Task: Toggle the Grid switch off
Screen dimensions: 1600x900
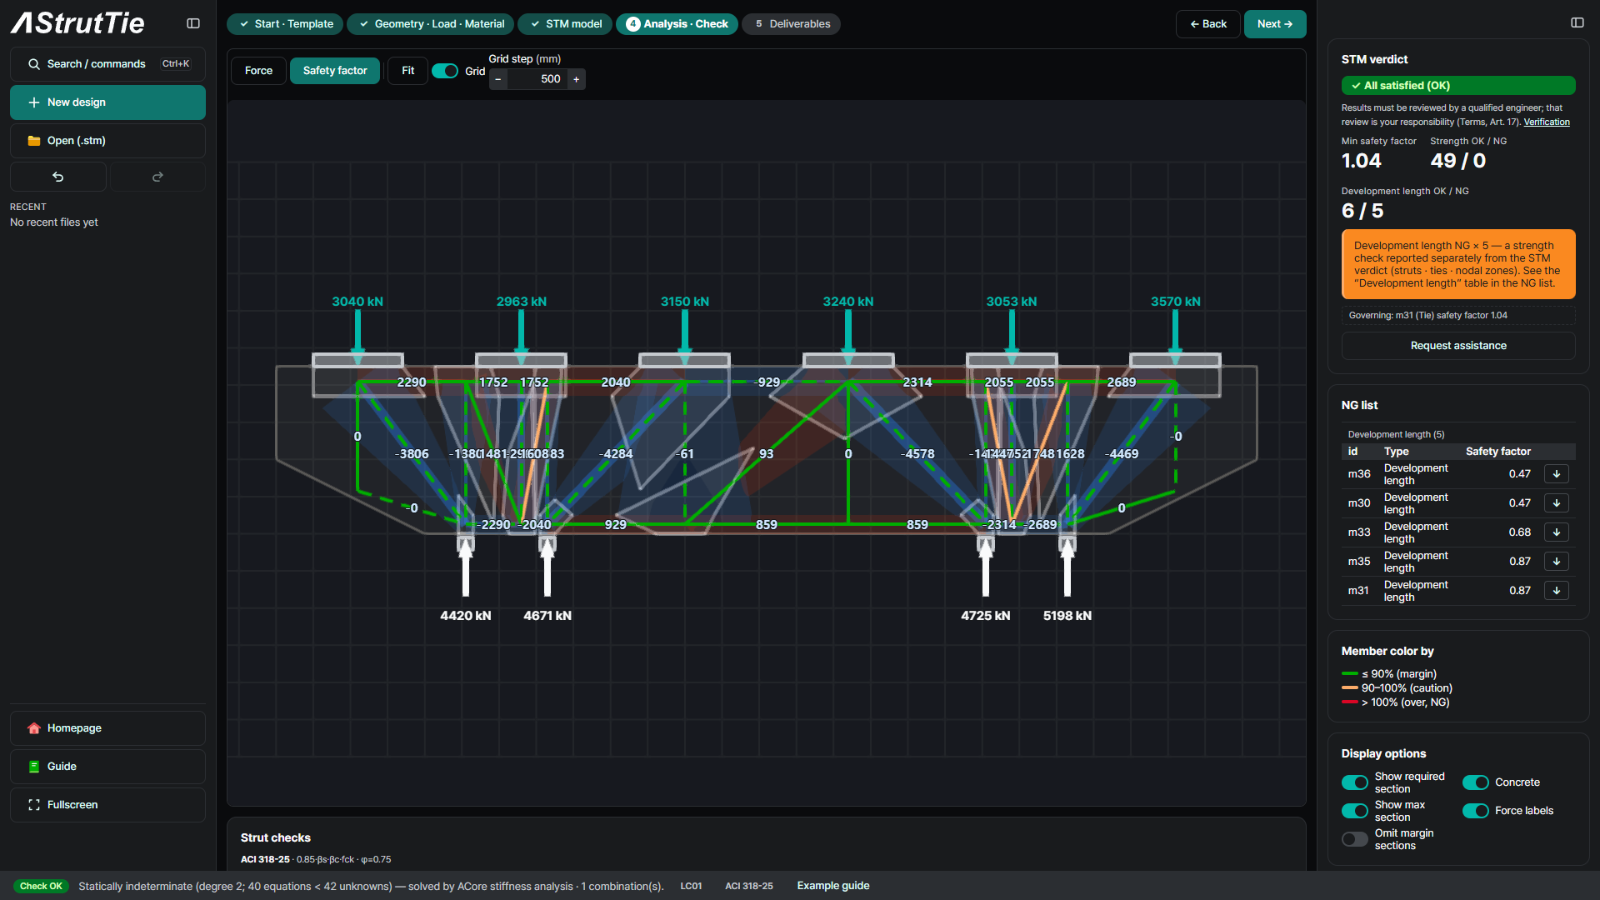Action: pos(445,72)
